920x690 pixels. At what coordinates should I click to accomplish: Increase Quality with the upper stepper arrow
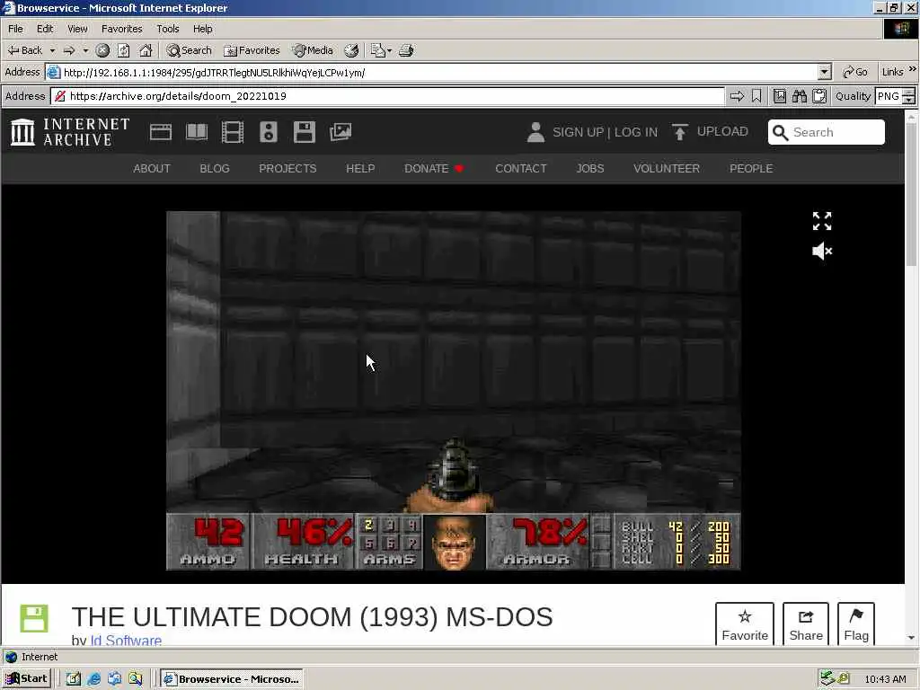(909, 93)
